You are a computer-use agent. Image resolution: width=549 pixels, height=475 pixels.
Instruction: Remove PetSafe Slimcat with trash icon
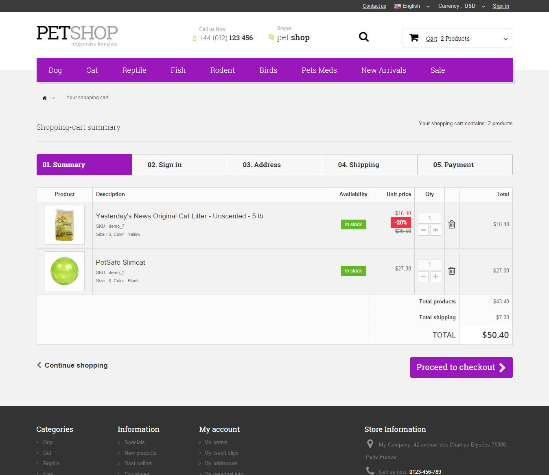point(451,271)
